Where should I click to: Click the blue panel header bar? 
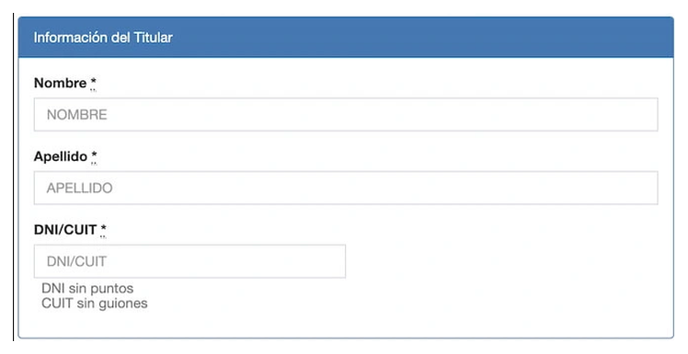coord(346,38)
